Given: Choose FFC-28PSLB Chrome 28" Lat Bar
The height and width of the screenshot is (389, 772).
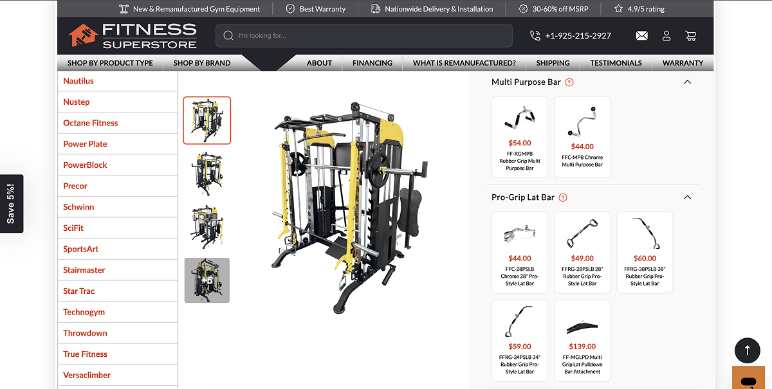Looking at the screenshot, I should 520,252.
